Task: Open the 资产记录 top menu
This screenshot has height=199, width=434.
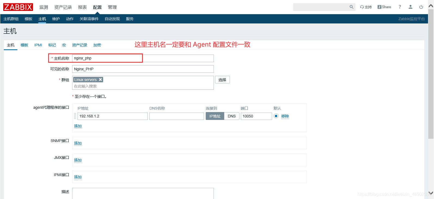Action: (x=63, y=7)
